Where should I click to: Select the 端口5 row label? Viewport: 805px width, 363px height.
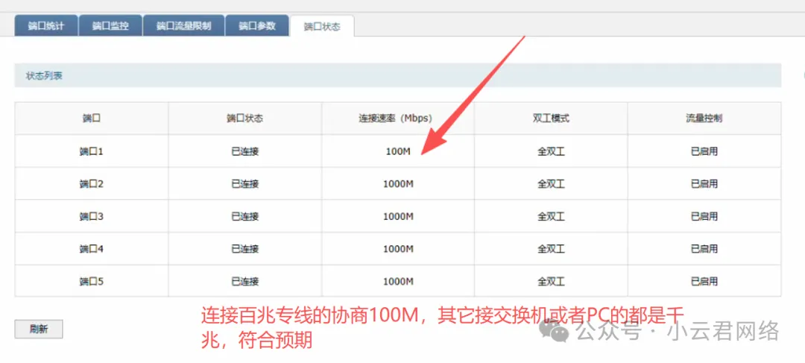pyautogui.click(x=91, y=282)
